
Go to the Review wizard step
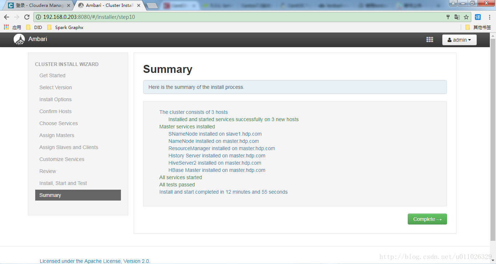pyautogui.click(x=48, y=171)
